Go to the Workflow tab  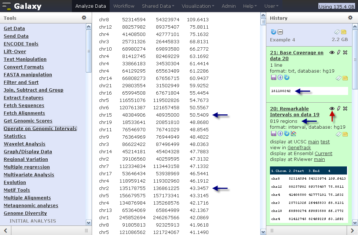(x=124, y=6)
